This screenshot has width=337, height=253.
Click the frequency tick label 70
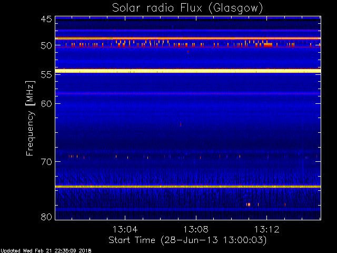[x=46, y=162]
